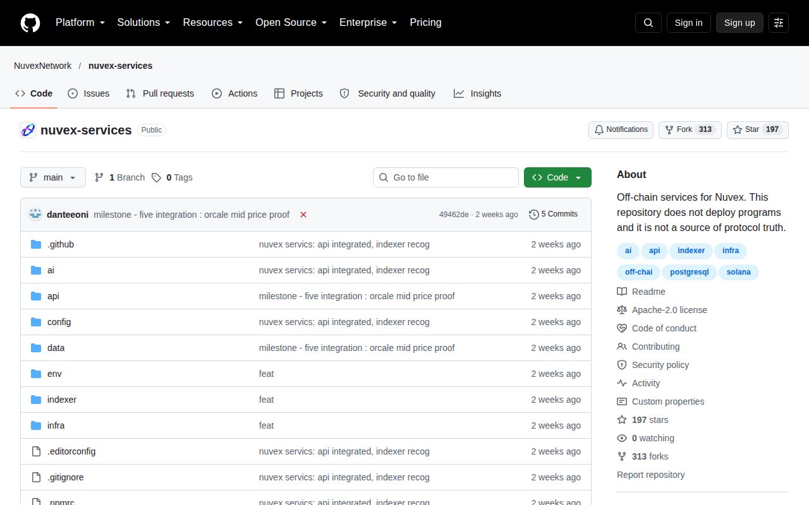Star the nuvex-services repository
Viewport: 809px width, 505px height.
pos(758,130)
